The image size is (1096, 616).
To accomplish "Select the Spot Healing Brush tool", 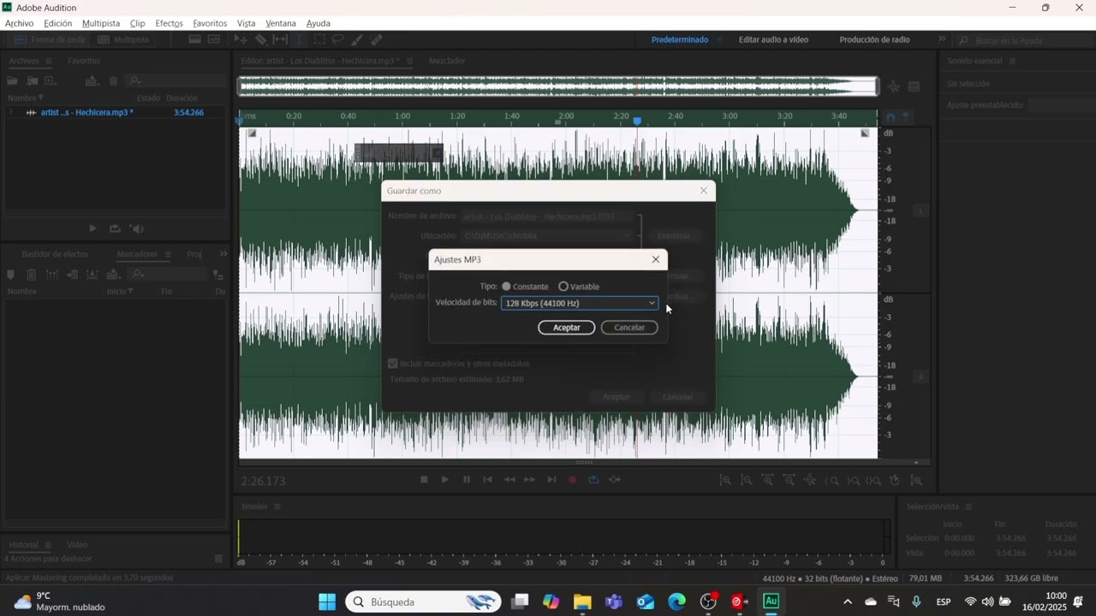I will pyautogui.click(x=376, y=39).
